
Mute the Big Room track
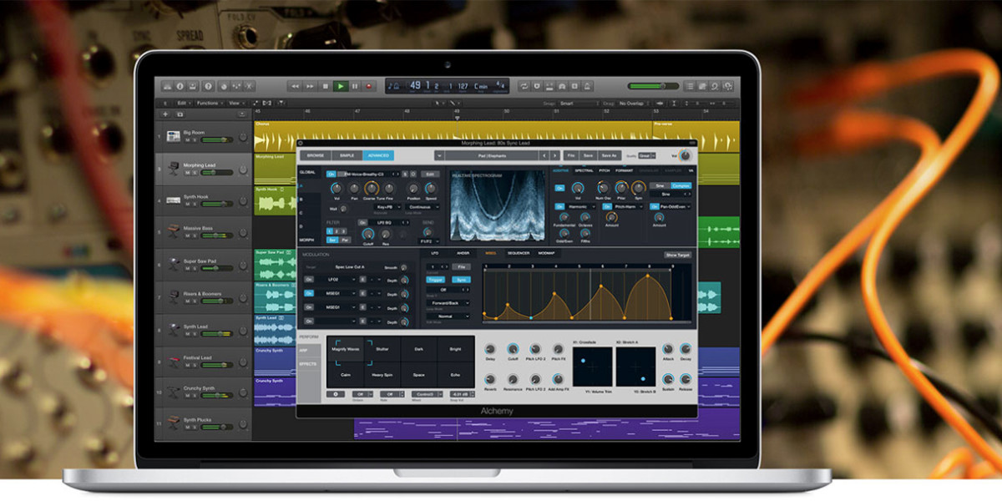coord(187,139)
